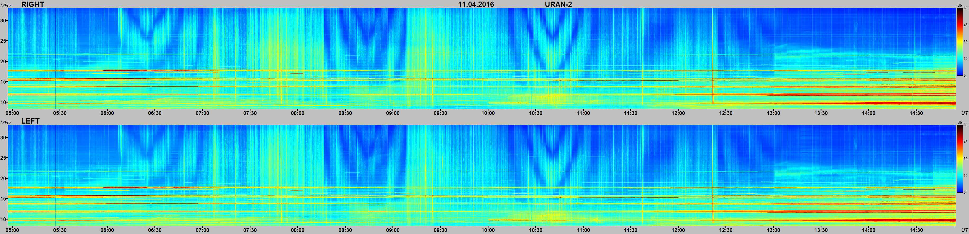Click the 06:30 time tick under RIGHT panel
The height and width of the screenshot is (234, 969).
[155, 113]
